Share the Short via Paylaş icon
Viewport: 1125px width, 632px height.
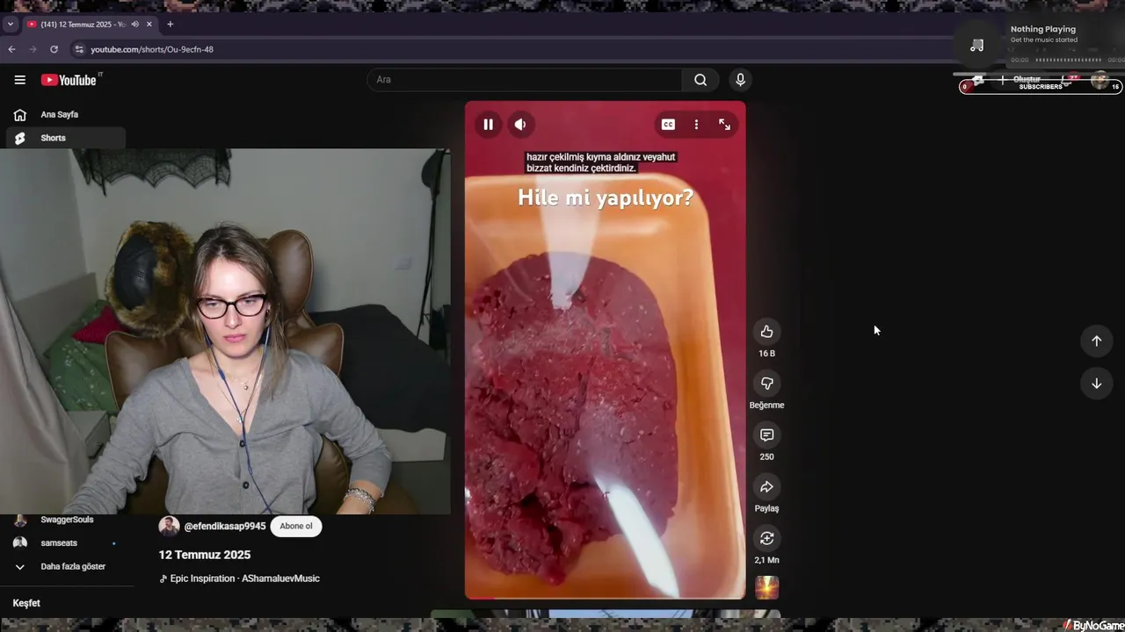click(x=766, y=486)
